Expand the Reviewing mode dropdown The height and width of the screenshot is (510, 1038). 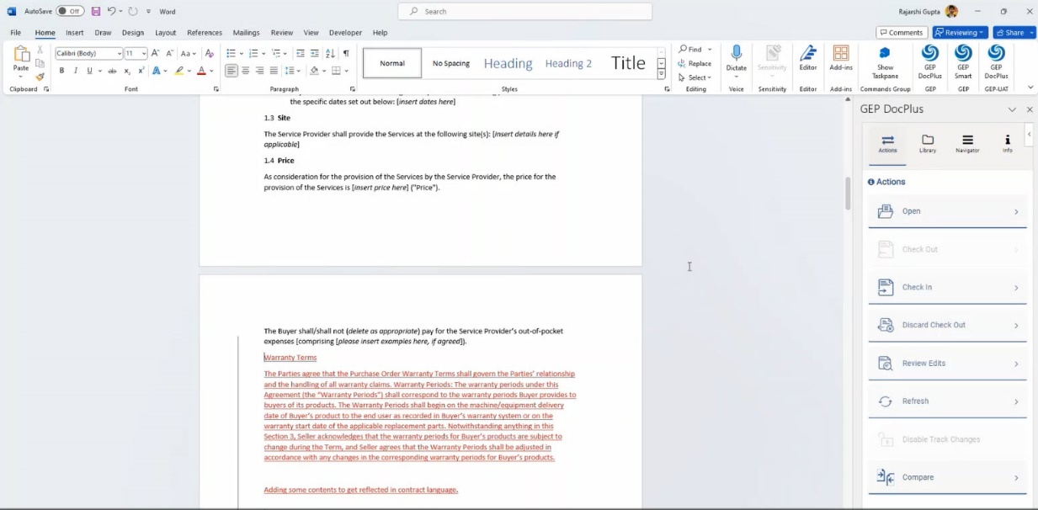click(960, 33)
